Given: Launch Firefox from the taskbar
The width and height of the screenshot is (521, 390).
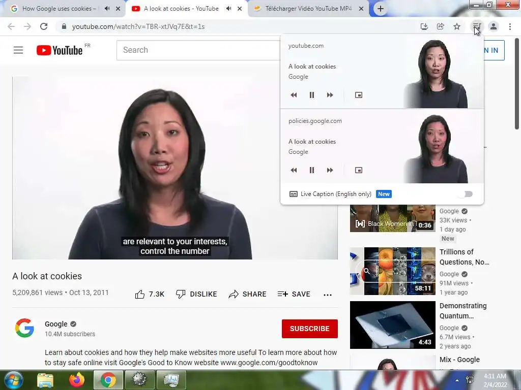Looking at the screenshot, I should tap(77, 380).
